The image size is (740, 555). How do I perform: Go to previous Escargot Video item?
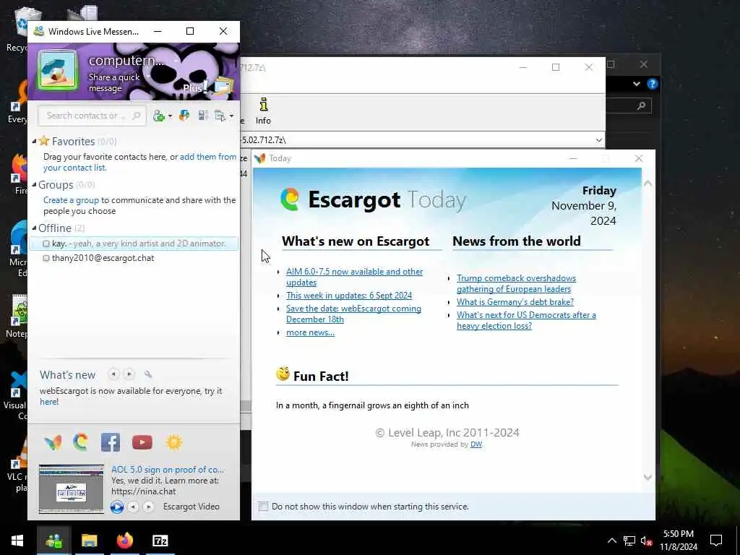coord(134,507)
